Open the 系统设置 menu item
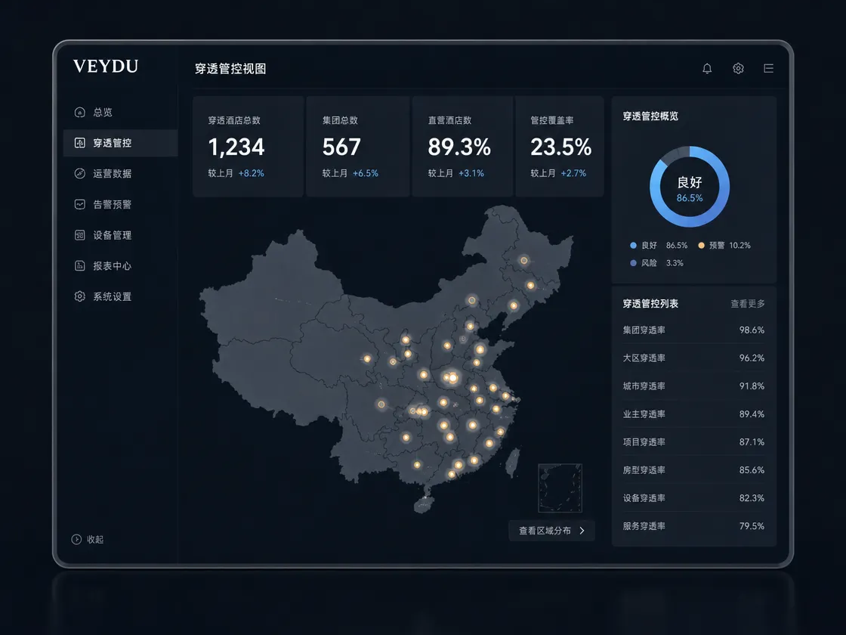The image size is (846, 635). [x=120, y=296]
